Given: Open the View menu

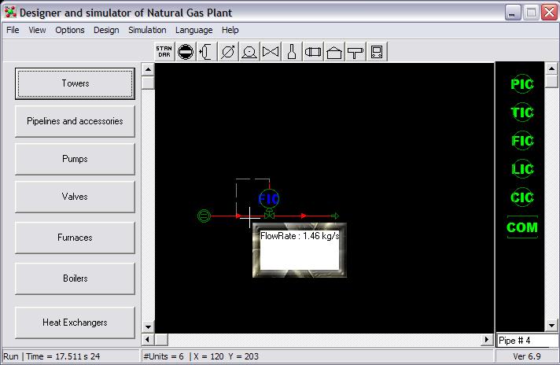Looking at the screenshot, I should tap(37, 30).
